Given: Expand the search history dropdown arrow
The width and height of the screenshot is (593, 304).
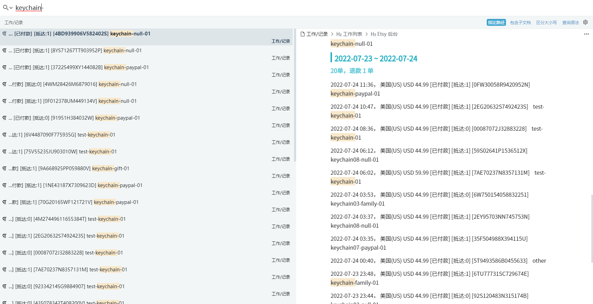Looking at the screenshot, I should pyautogui.click(x=11, y=8).
